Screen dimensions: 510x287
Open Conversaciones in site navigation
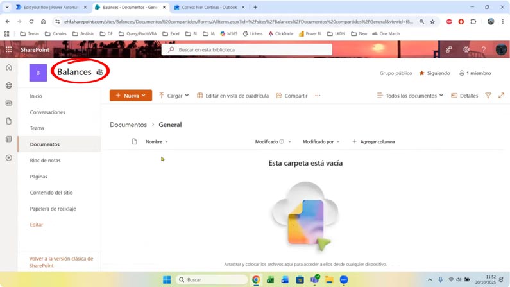[x=47, y=112]
